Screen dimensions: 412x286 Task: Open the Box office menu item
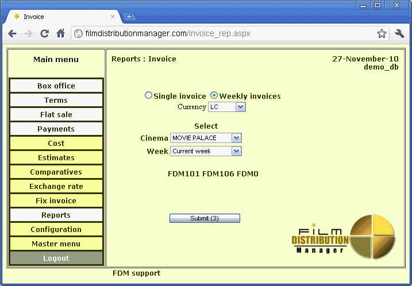click(56, 86)
